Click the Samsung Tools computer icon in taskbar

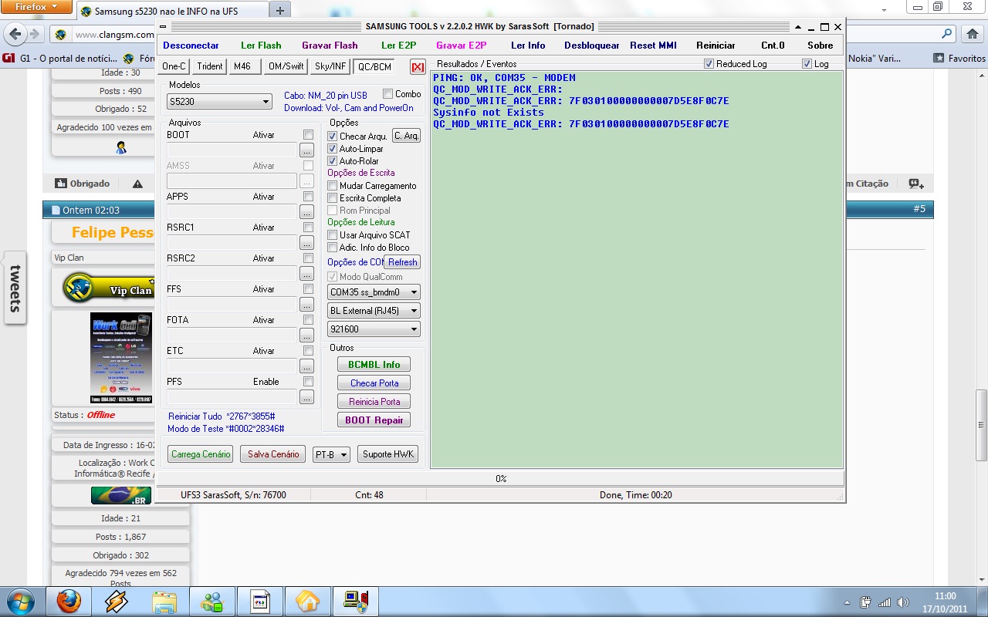[355, 601]
